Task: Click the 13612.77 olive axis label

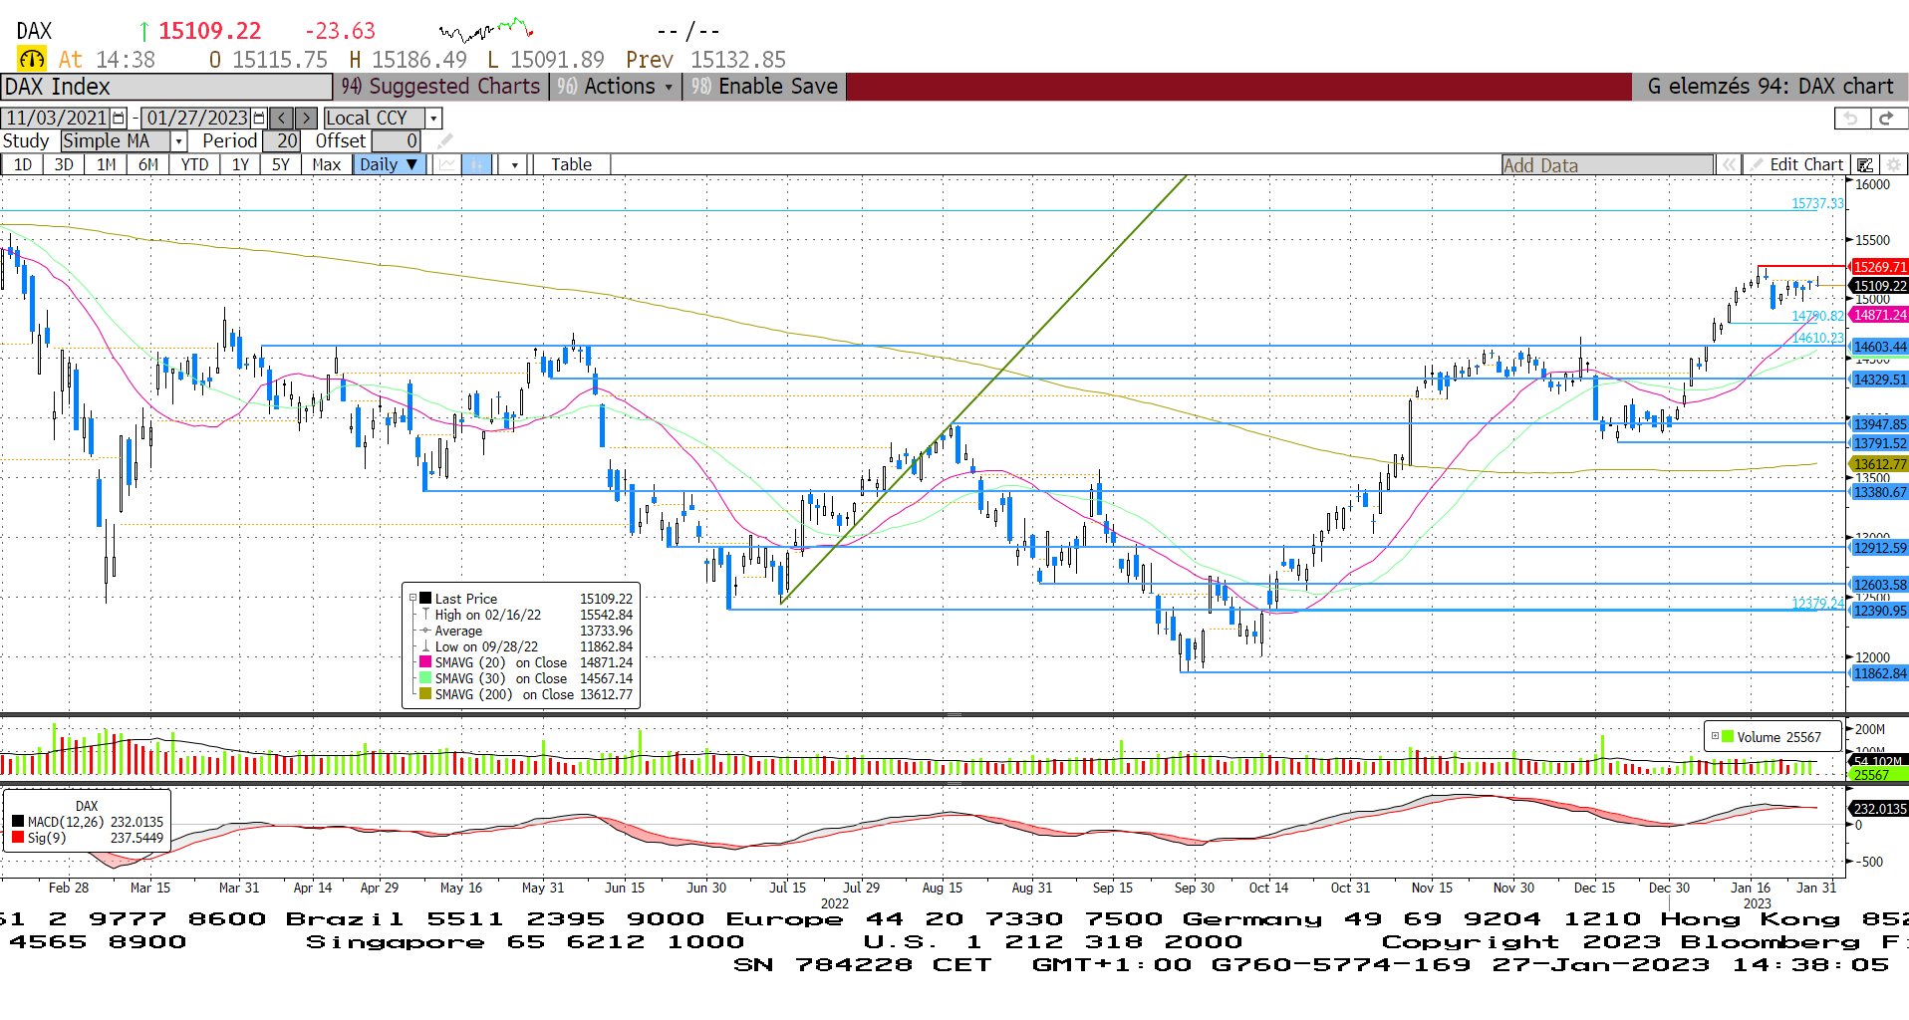Action: click(x=1878, y=464)
